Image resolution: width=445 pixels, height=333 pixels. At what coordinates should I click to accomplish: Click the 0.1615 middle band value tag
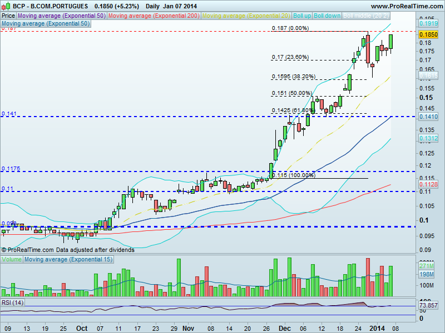428,75
